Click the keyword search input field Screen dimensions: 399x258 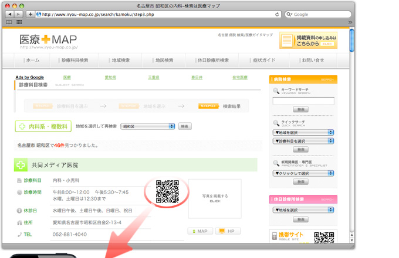pyautogui.click(x=303, y=101)
